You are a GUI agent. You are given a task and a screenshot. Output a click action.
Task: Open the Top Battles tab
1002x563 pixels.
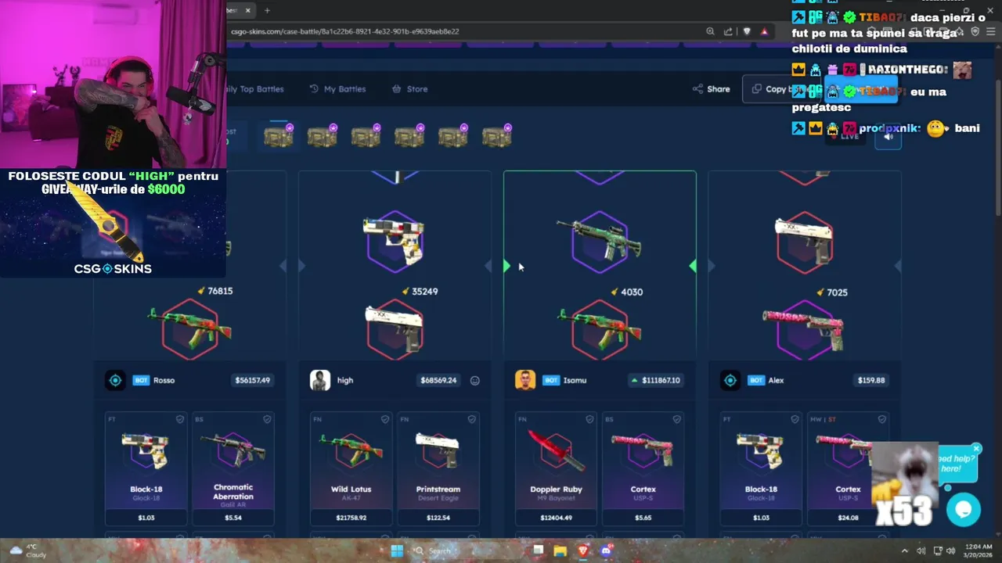255,89
